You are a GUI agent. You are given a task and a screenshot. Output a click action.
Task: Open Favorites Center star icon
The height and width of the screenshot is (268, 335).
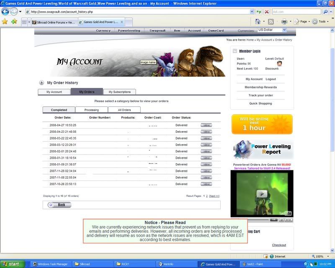pyautogui.click(x=5, y=21)
